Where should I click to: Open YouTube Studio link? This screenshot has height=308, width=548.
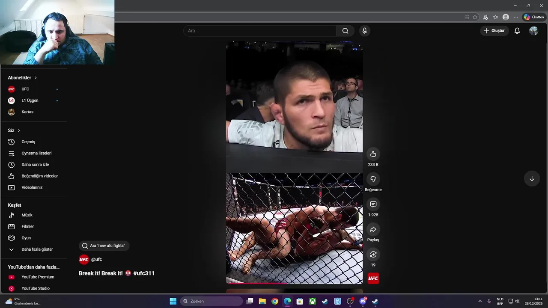click(34, 288)
